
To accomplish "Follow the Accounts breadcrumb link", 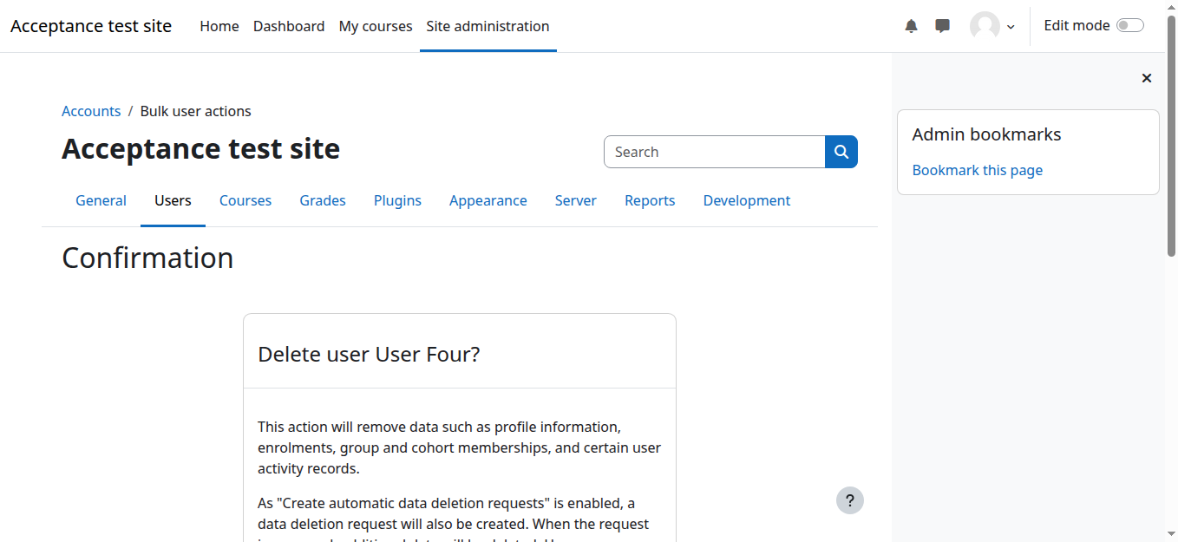I will click(x=91, y=111).
